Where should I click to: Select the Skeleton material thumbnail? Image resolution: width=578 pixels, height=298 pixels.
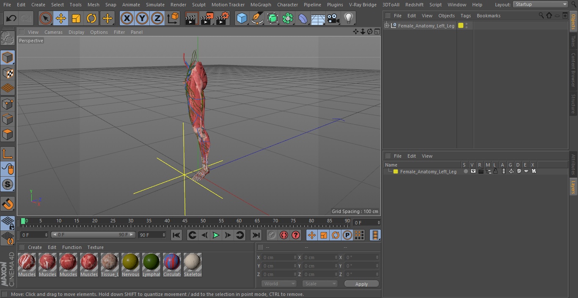(x=193, y=265)
